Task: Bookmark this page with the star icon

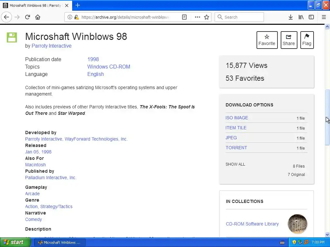Action: click(x=207, y=17)
